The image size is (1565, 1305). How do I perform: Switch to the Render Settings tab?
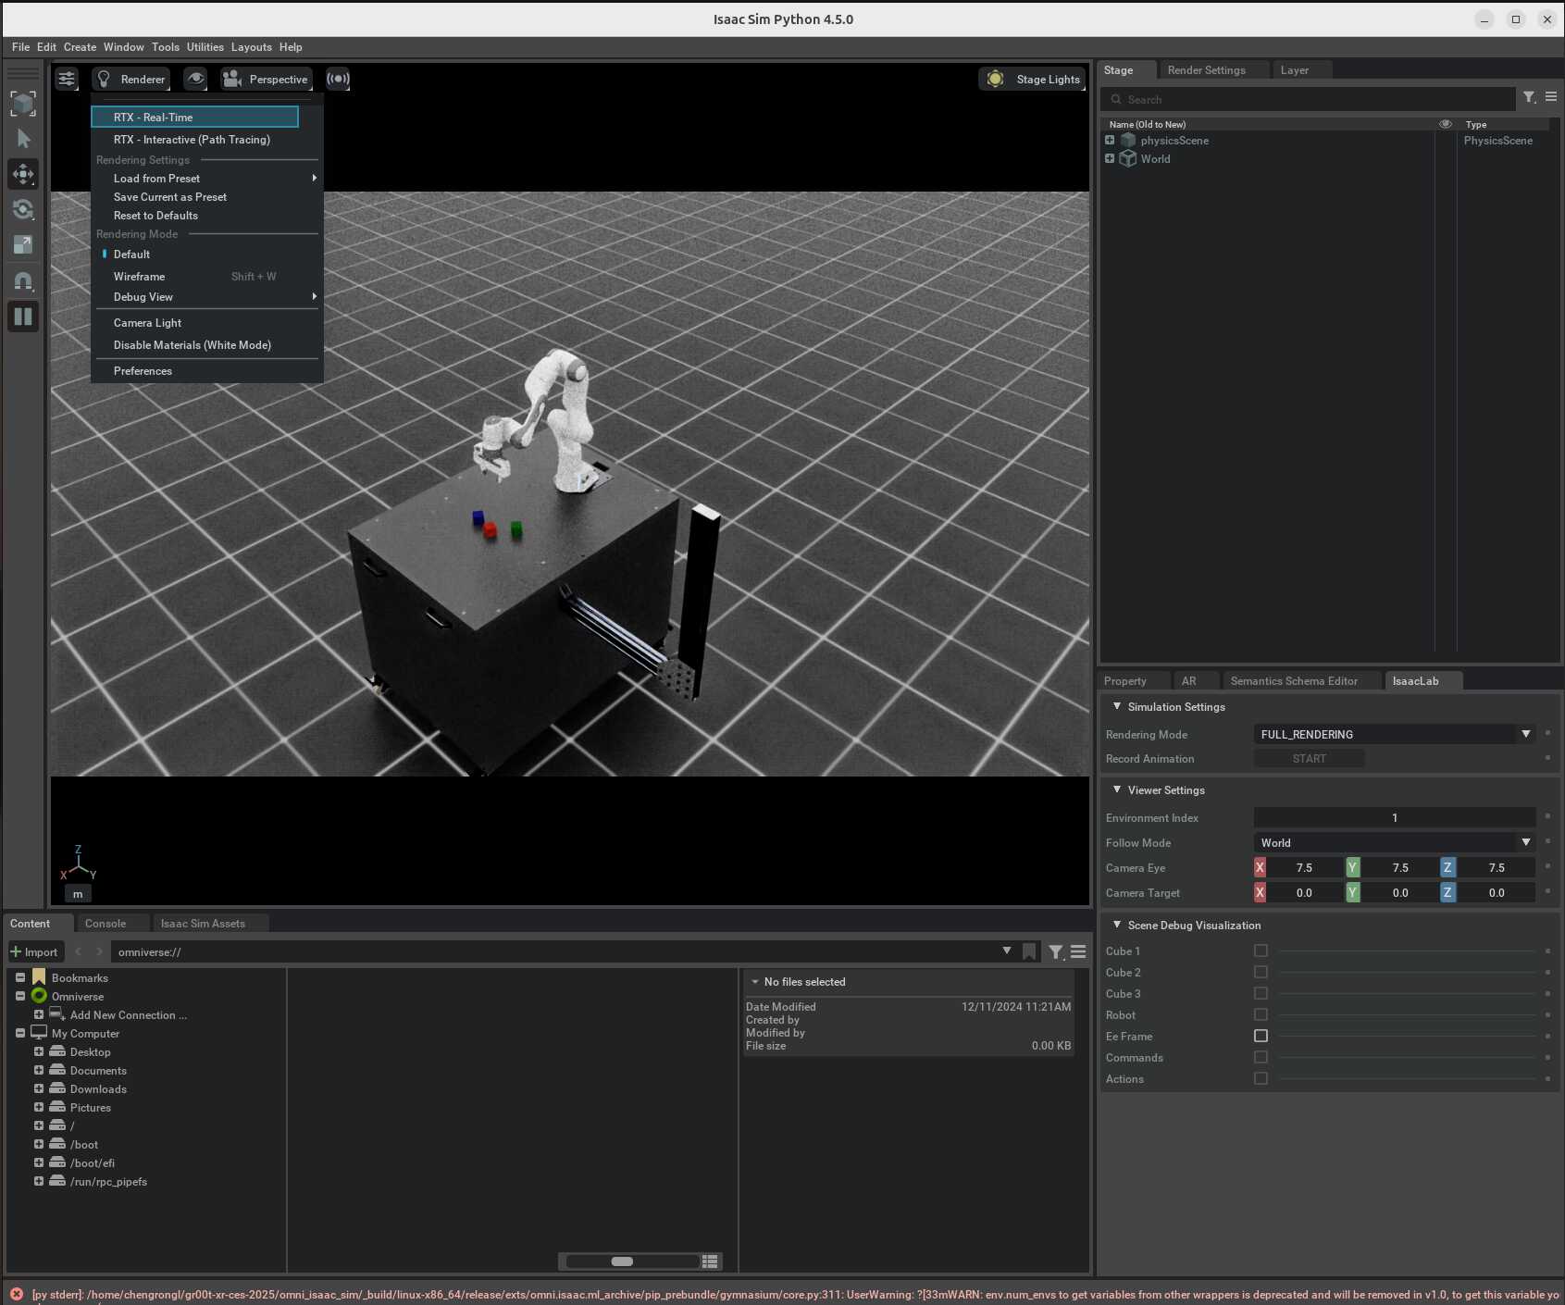coord(1207,70)
